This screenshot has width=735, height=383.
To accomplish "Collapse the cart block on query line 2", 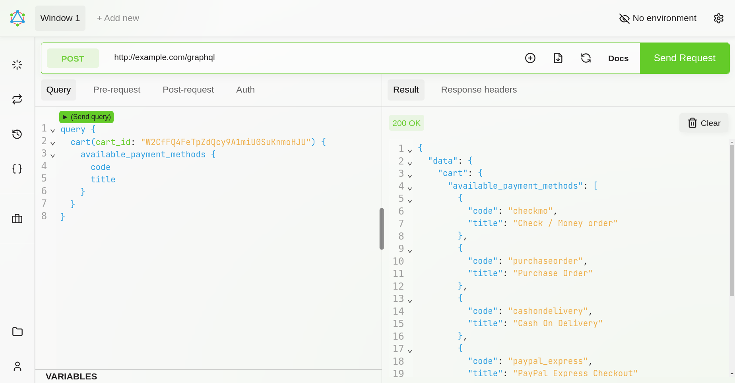I will click(x=52, y=143).
